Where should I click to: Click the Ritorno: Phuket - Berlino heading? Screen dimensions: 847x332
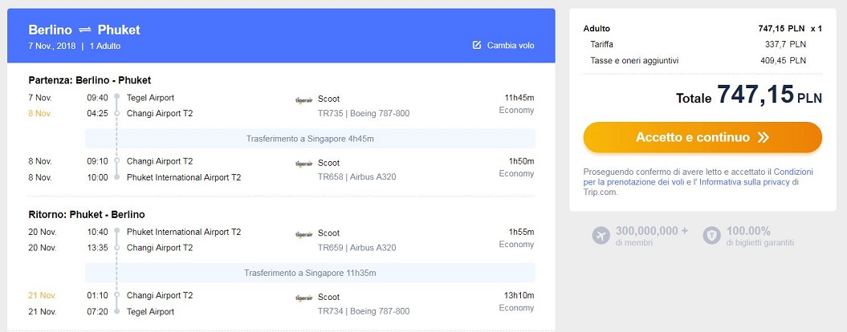(x=87, y=215)
